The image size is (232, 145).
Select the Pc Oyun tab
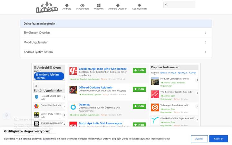[x=172, y=73]
